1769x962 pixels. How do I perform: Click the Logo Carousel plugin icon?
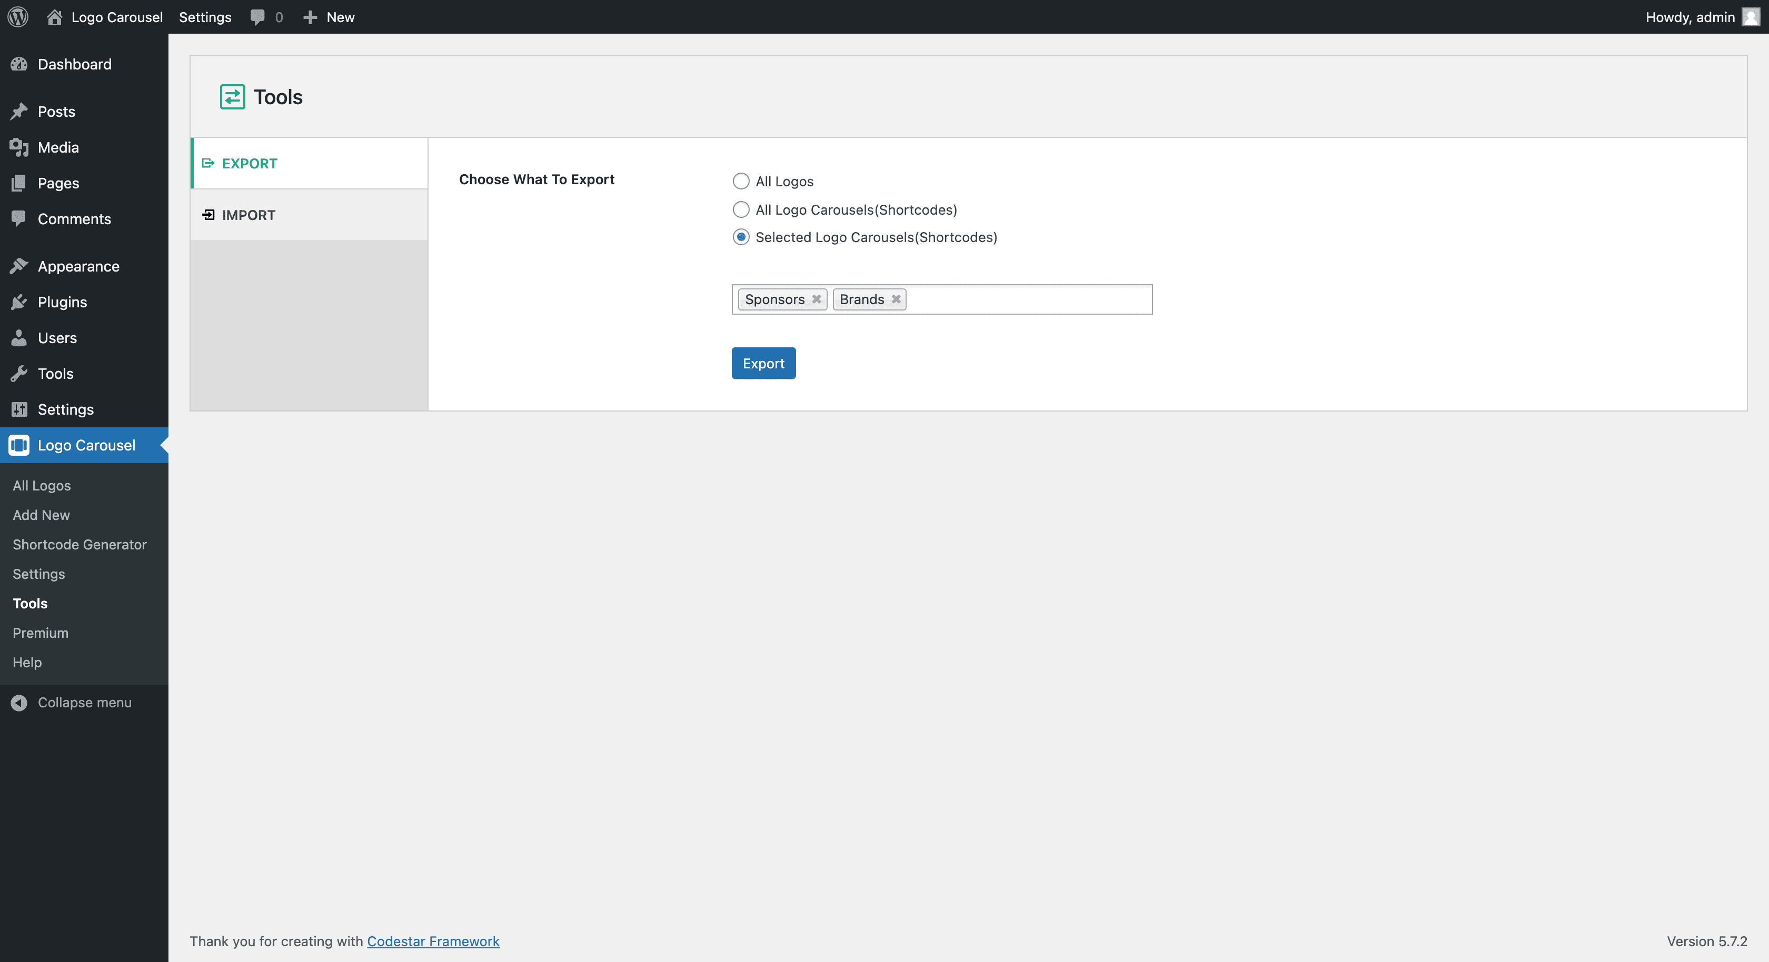tap(19, 444)
